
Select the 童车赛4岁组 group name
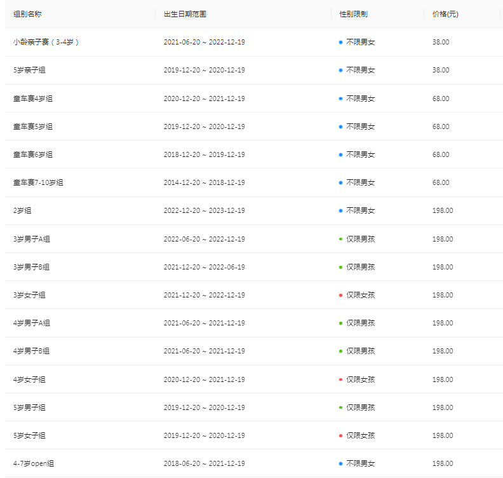pyautogui.click(x=33, y=99)
